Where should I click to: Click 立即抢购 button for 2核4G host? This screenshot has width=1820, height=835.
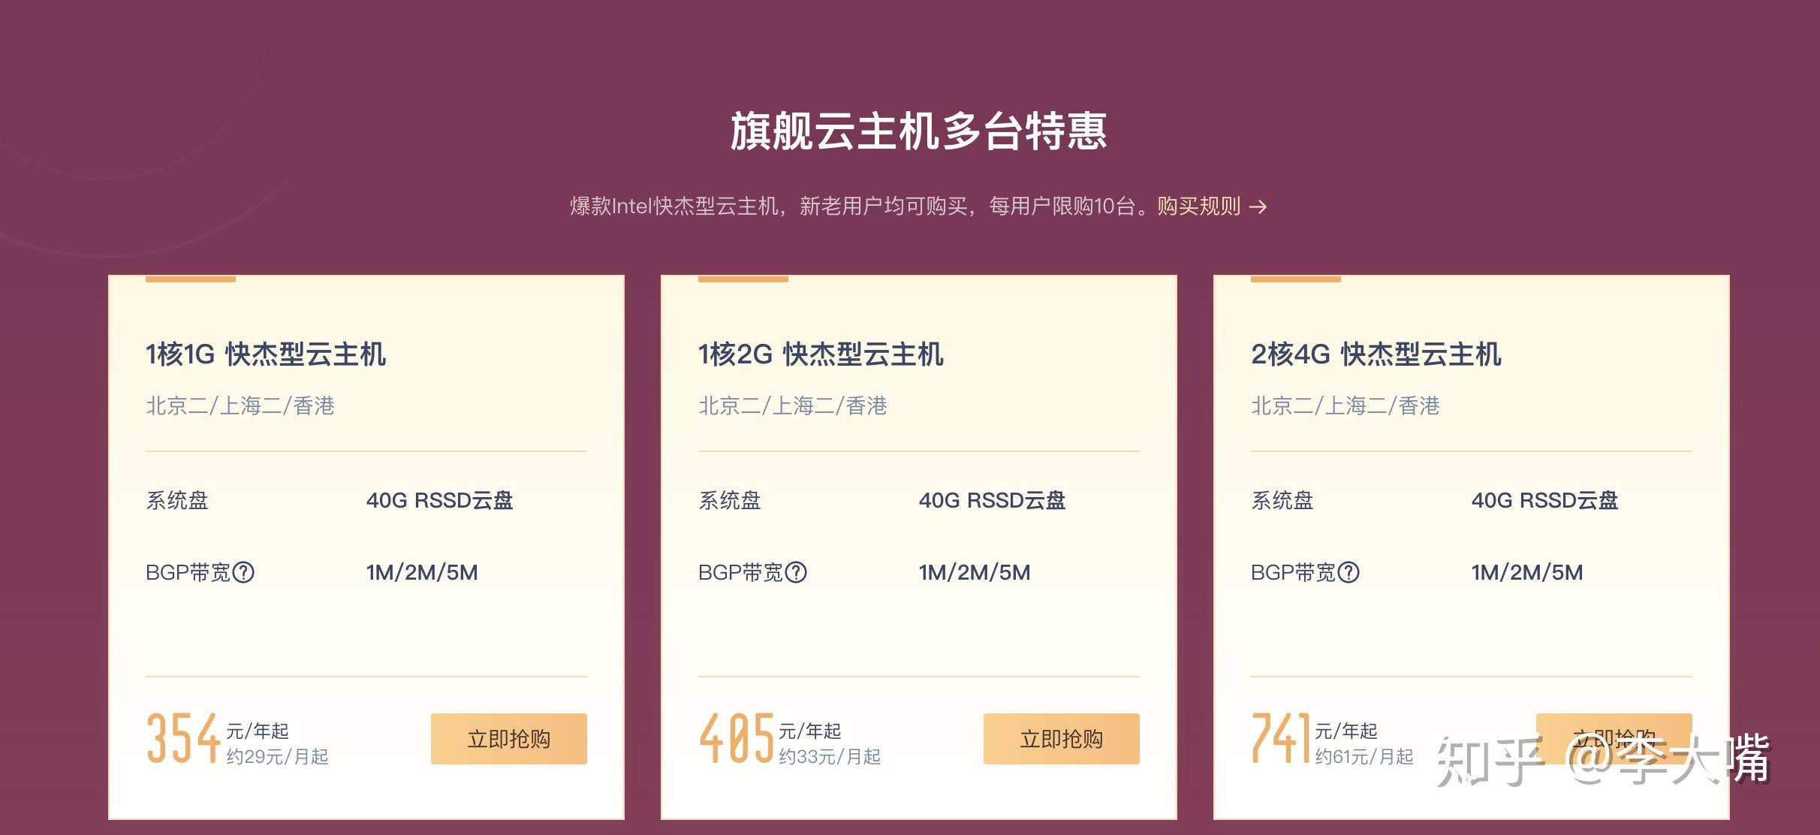[1614, 739]
